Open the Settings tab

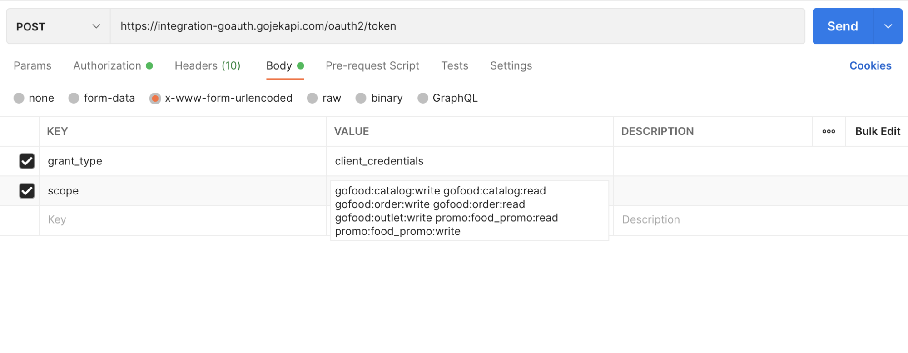[511, 66]
